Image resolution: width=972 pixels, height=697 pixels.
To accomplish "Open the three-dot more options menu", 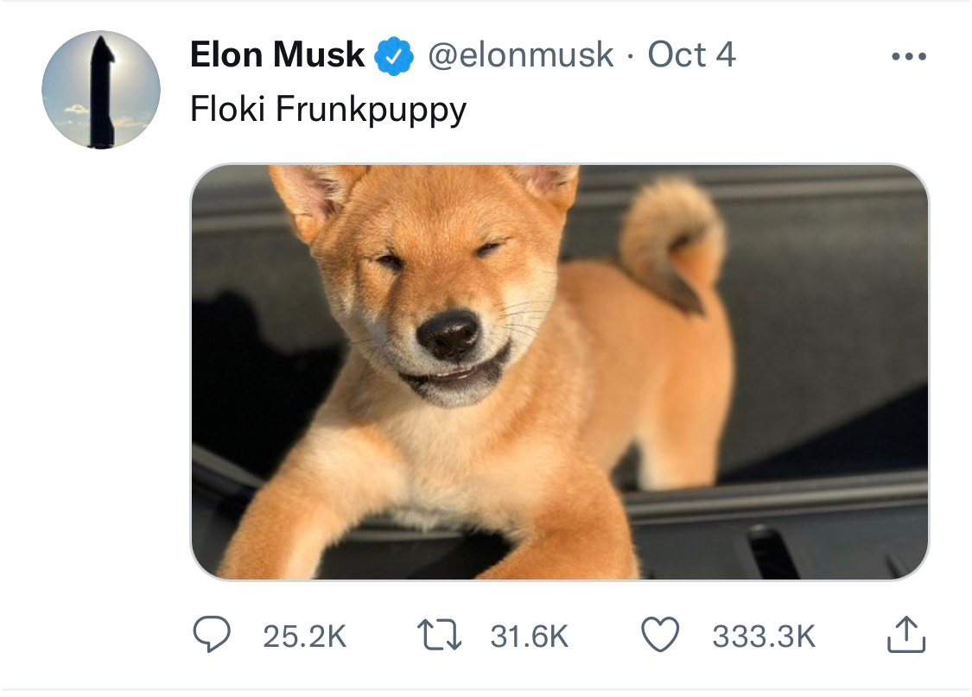I will click(908, 57).
